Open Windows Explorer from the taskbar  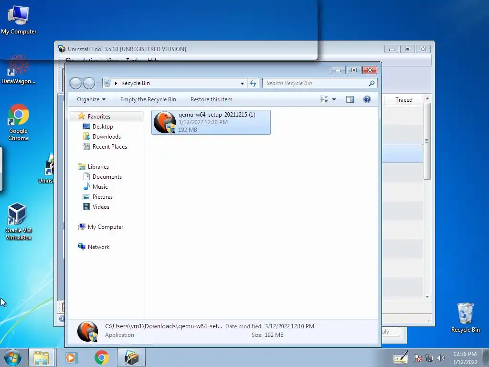pos(41,357)
